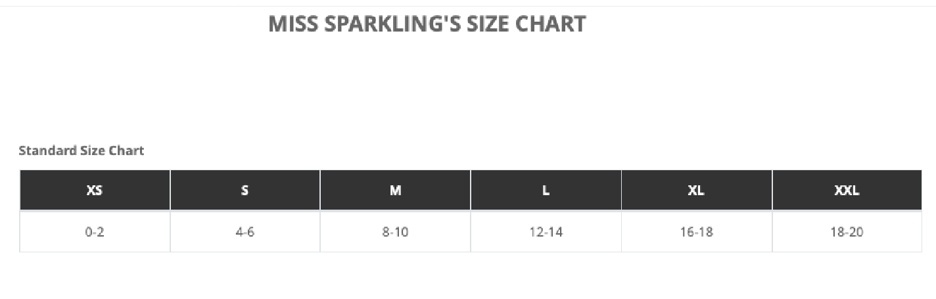Click the Miss Sparkling's Size Chart heading
Screen dimensions: 936x299
(x=427, y=24)
